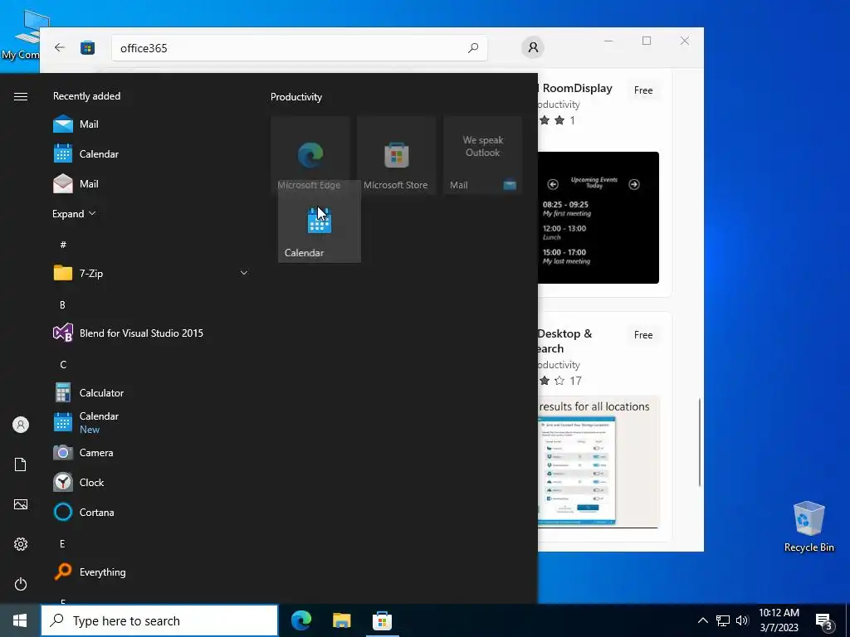Viewport: 850px width, 637px height.
Task: Open the Microsoft Store tile
Action: tap(396, 155)
